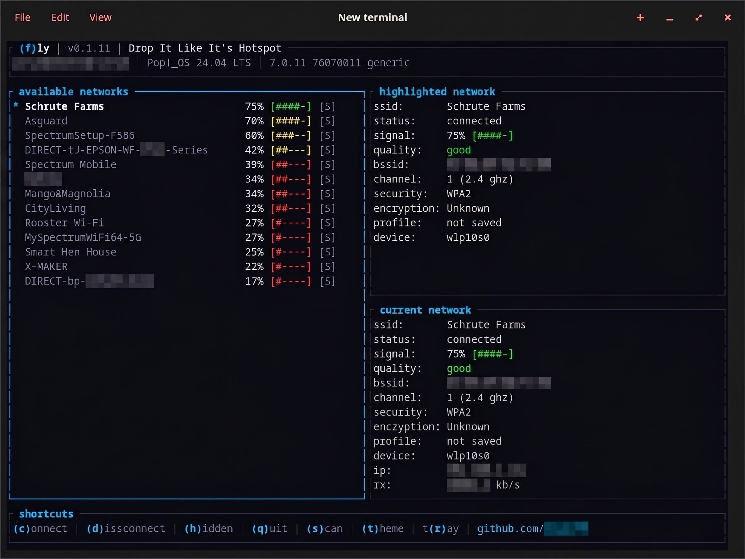Click the 39% value for Spectrum Mobile
The image size is (745, 559).
point(254,164)
